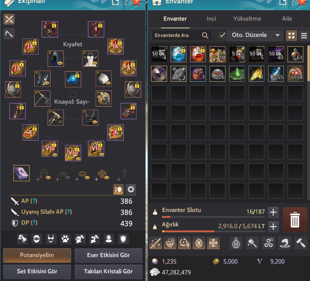Switch to the İnci tab

(x=211, y=19)
